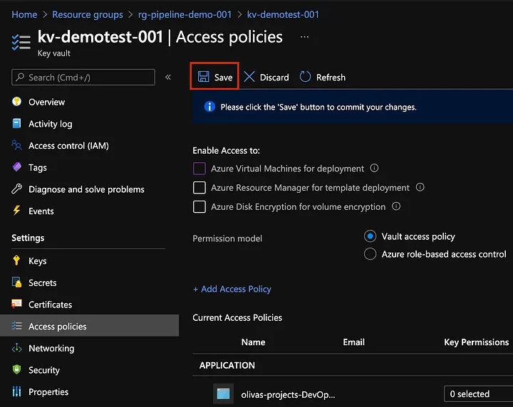Click info icon beside Azure Resource Manager
This screenshot has width=513, height=407.
[x=420, y=187]
